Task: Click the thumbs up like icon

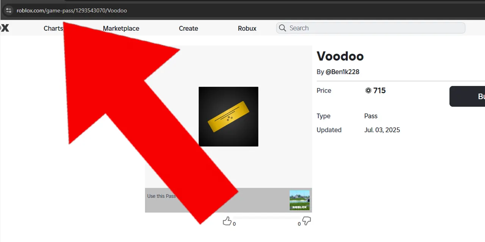Action: (227, 221)
